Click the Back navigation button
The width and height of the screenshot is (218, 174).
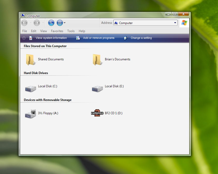(x=24, y=23)
